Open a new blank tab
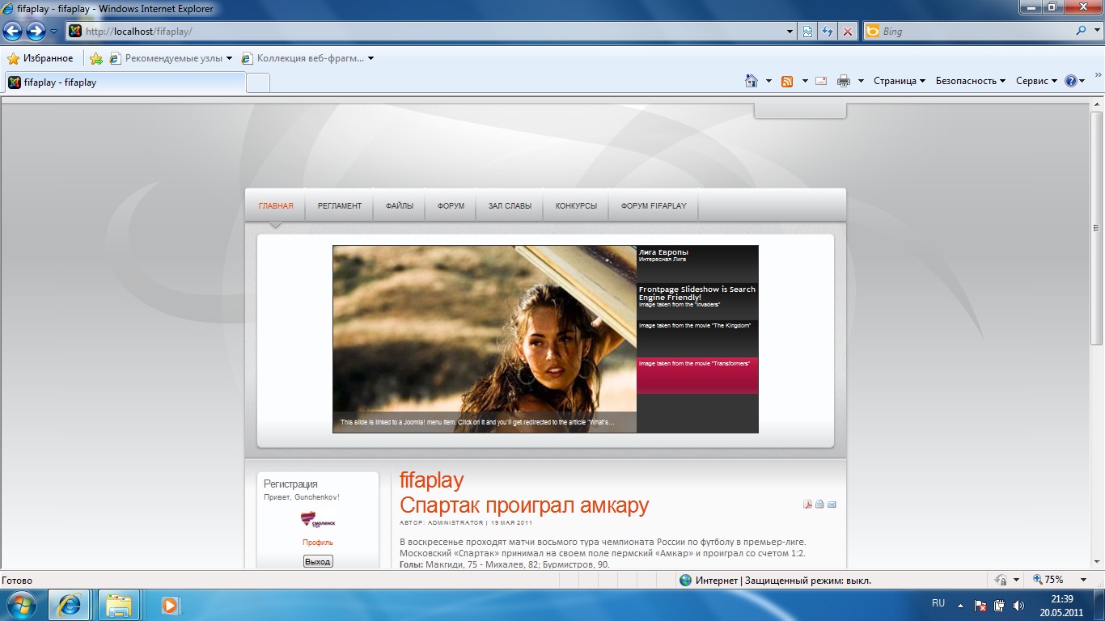The image size is (1105, 621). [257, 82]
